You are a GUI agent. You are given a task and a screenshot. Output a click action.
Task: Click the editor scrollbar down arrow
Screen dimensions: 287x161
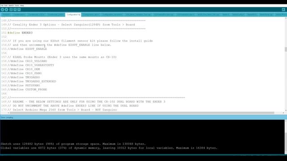click(286, 110)
